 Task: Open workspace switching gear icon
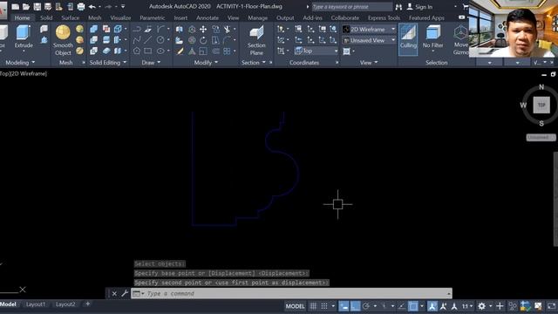pos(481,306)
